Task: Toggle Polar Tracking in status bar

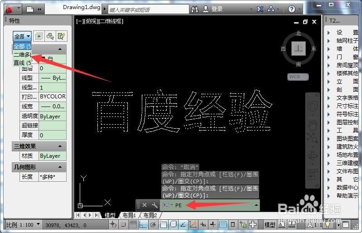Action: tap(153, 224)
